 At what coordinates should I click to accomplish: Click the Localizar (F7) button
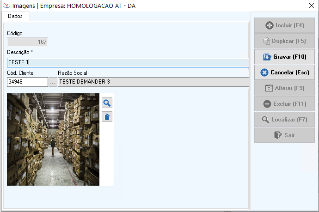click(284, 120)
